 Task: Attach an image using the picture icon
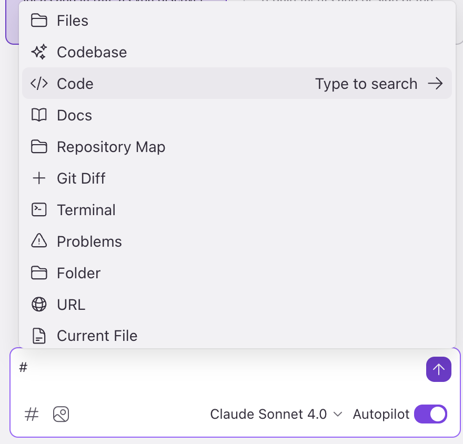[61, 414]
